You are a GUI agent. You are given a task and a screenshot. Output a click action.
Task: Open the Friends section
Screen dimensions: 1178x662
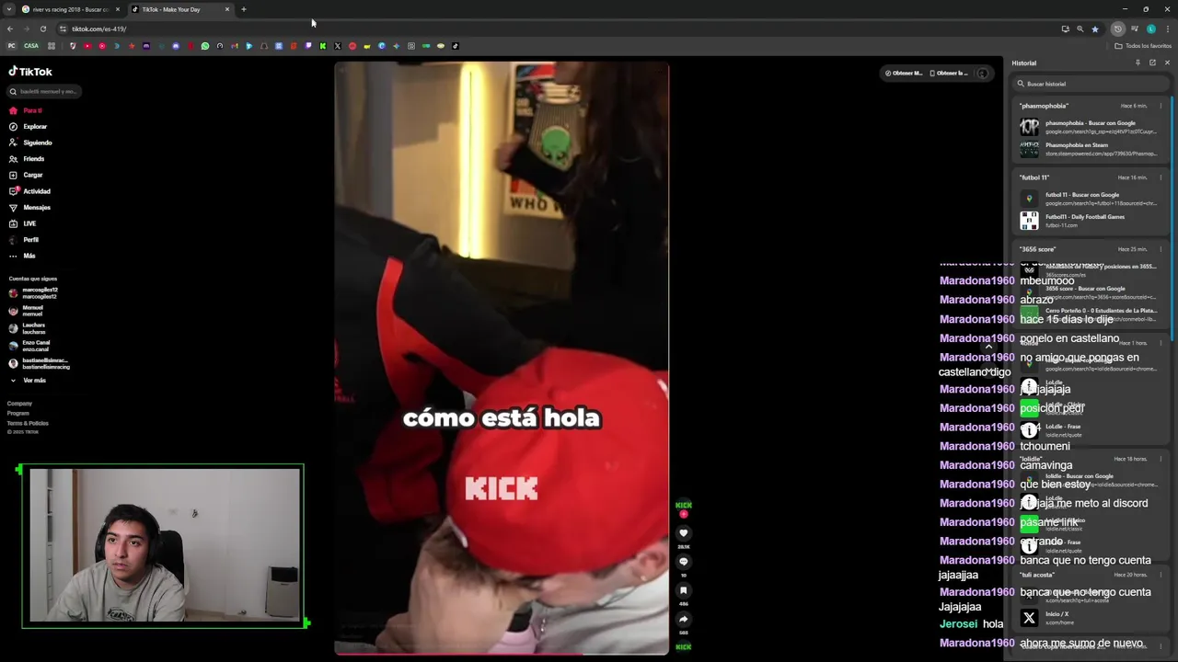tap(27, 159)
